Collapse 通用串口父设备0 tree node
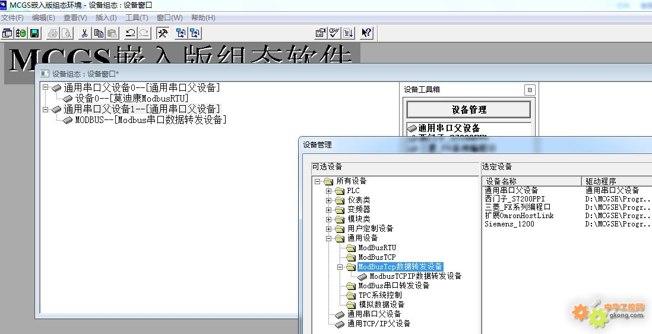652x334 pixels. pos(46,88)
